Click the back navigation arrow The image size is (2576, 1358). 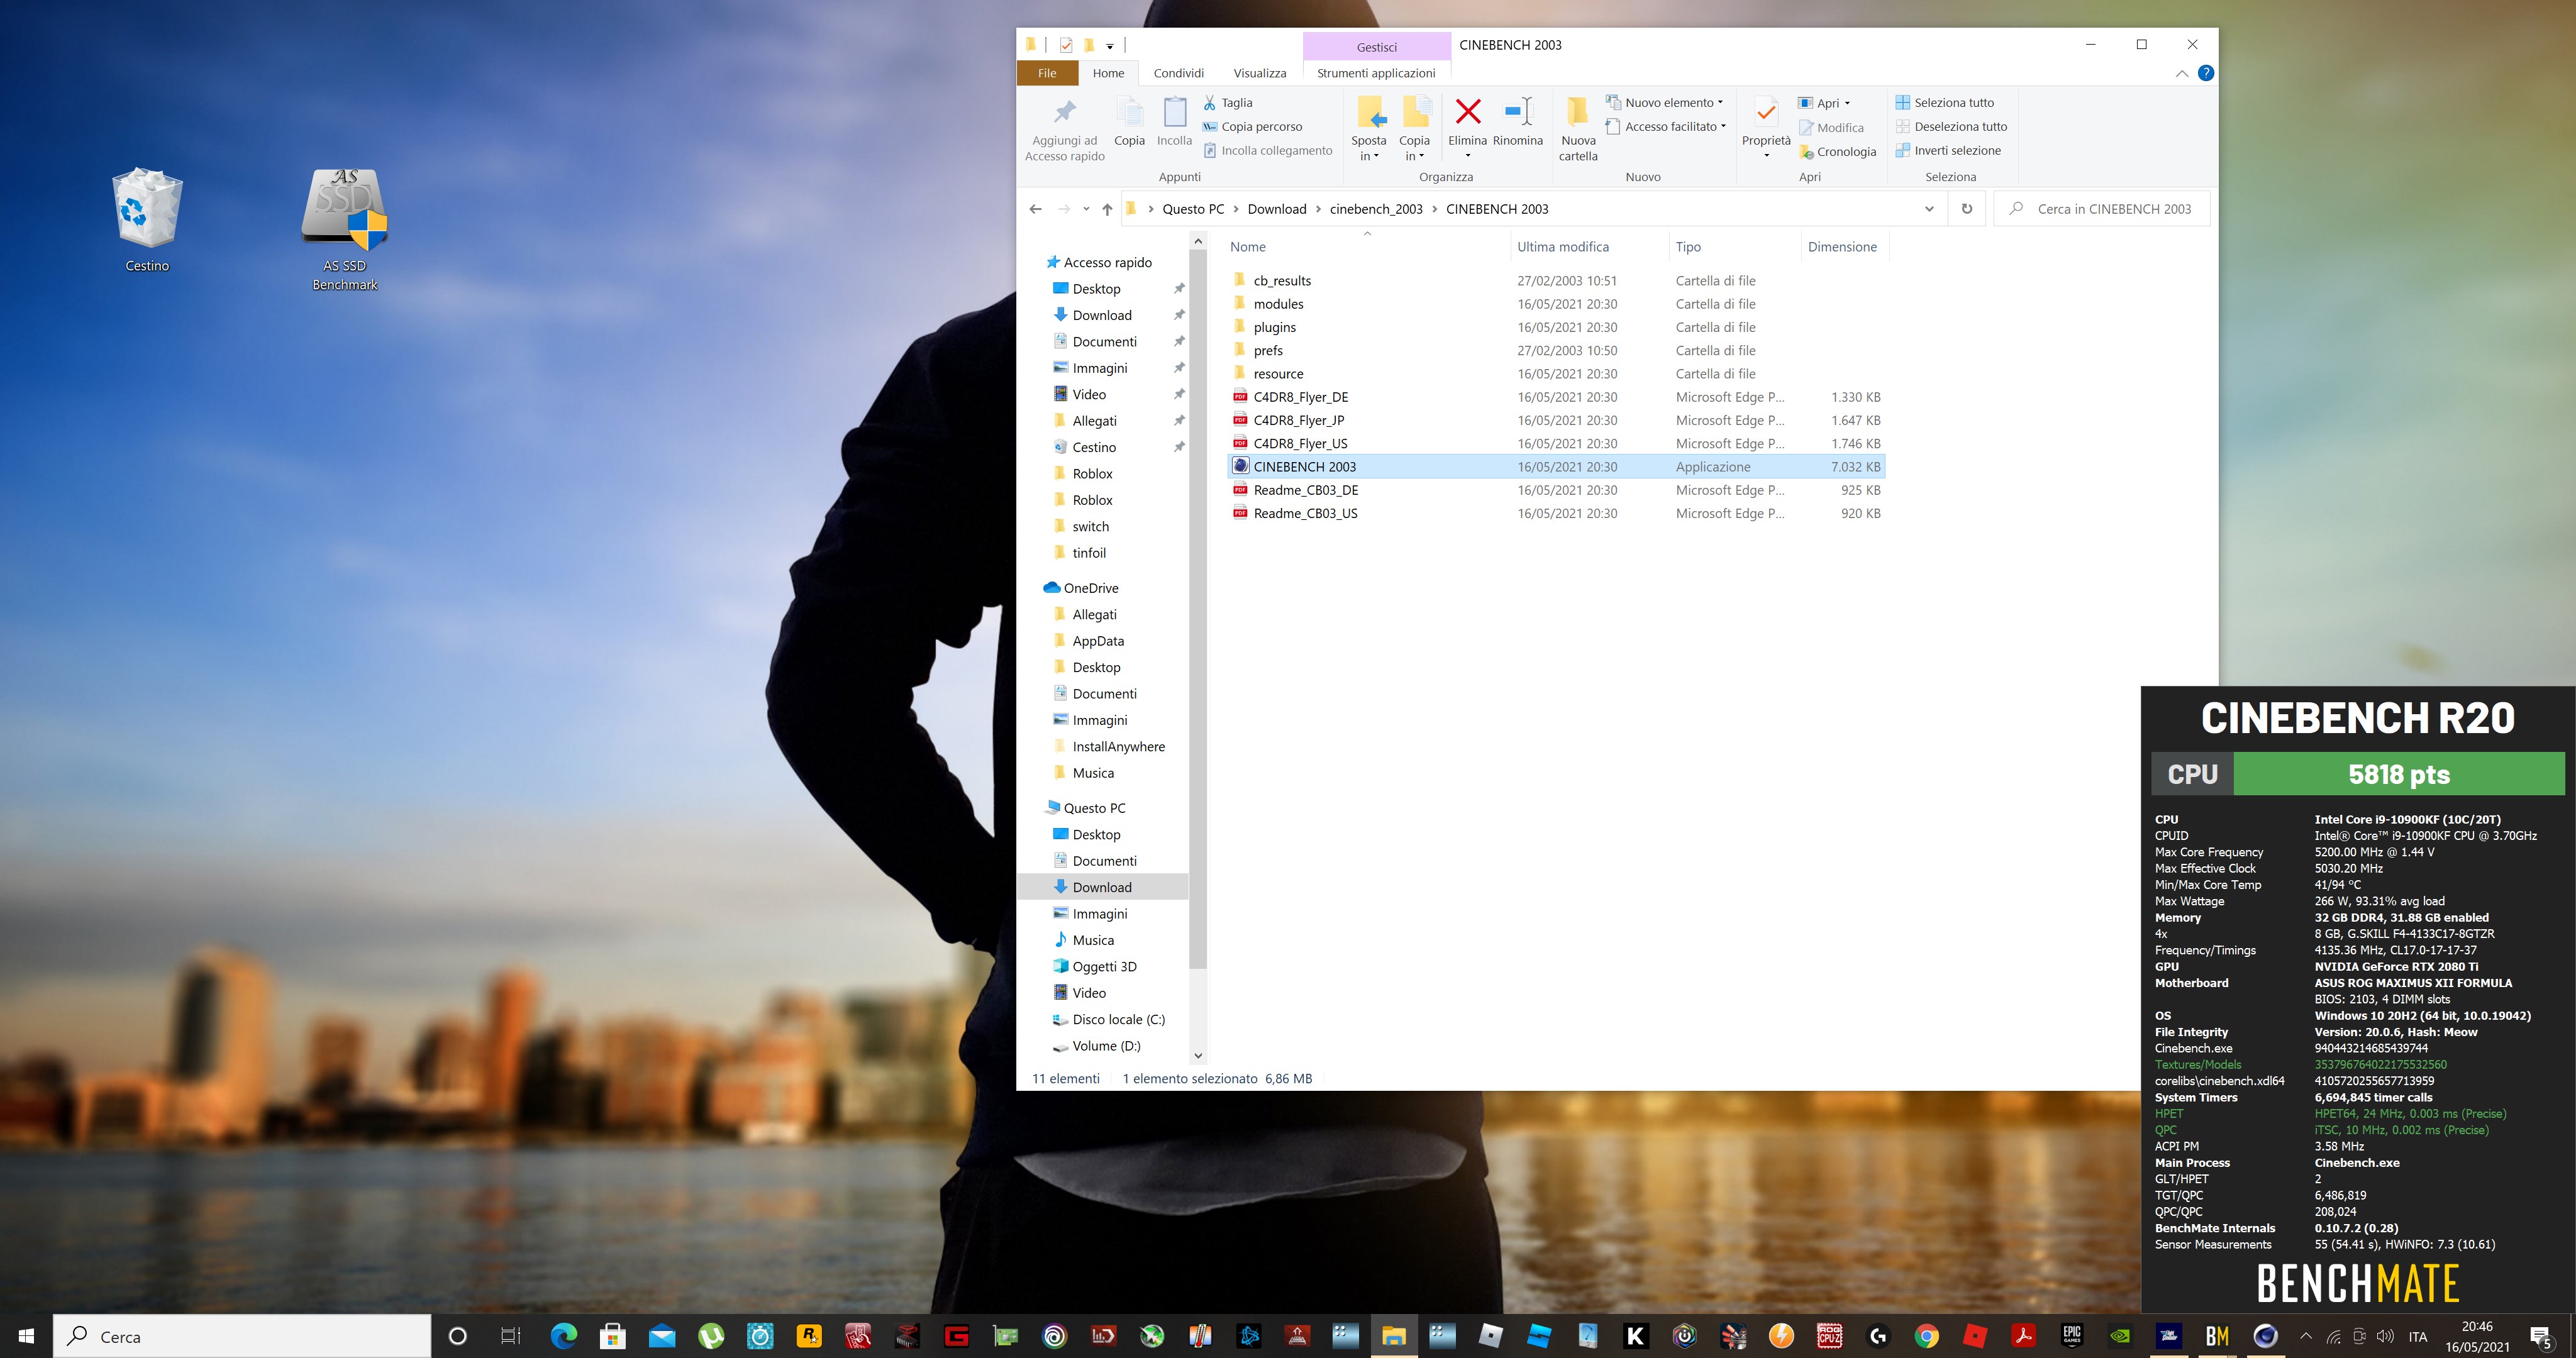point(1035,208)
